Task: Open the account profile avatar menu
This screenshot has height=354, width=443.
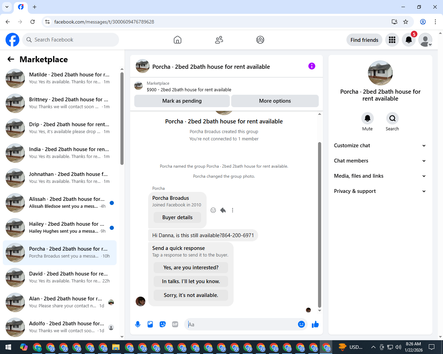Action: coord(425,40)
